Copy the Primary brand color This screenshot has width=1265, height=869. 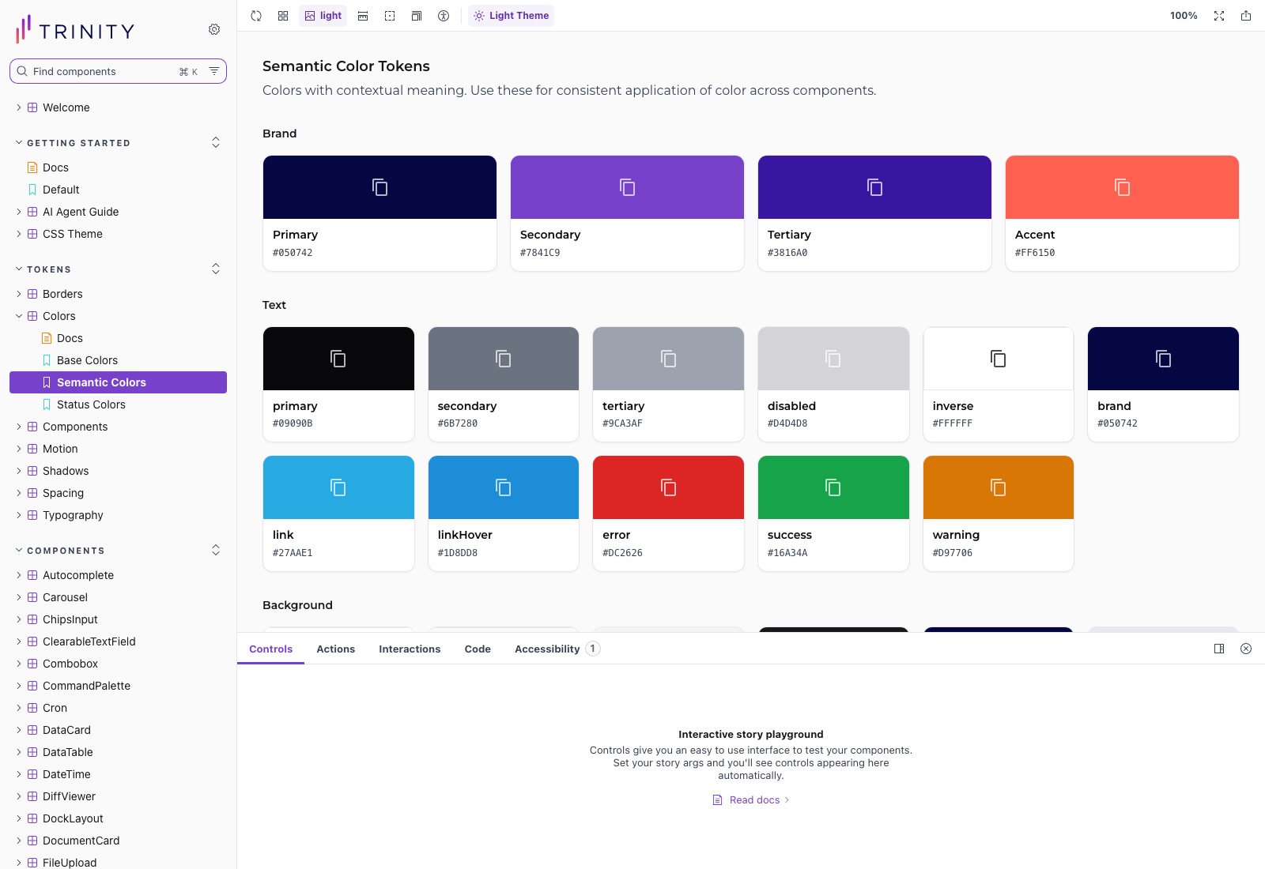(380, 187)
